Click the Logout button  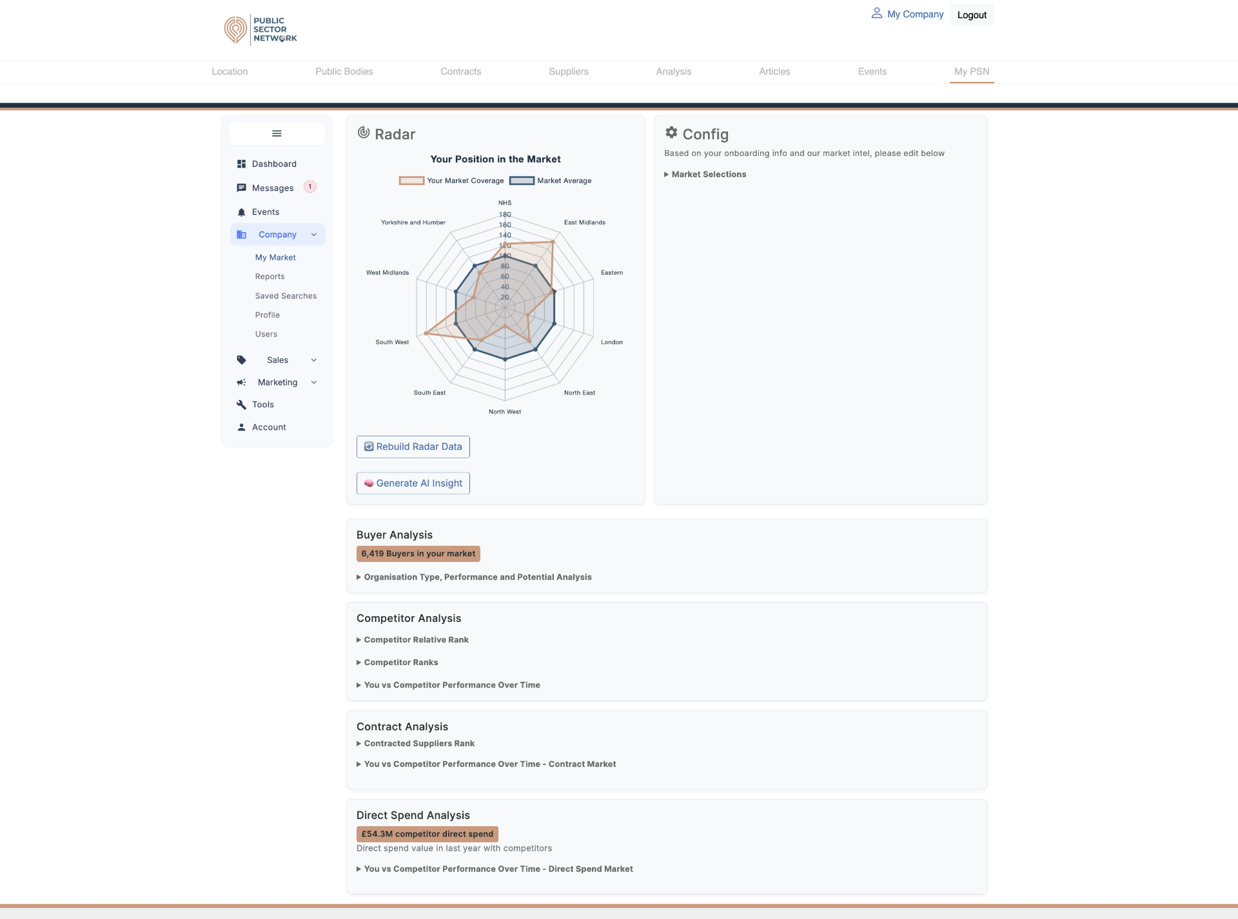(972, 15)
